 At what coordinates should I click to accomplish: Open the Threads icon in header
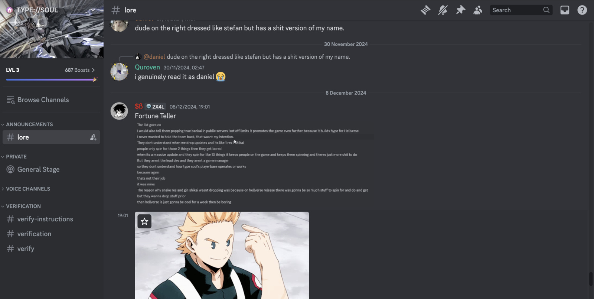(425, 10)
